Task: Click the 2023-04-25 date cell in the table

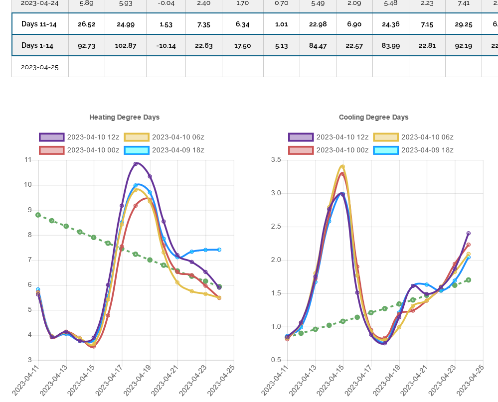Action: click(40, 67)
